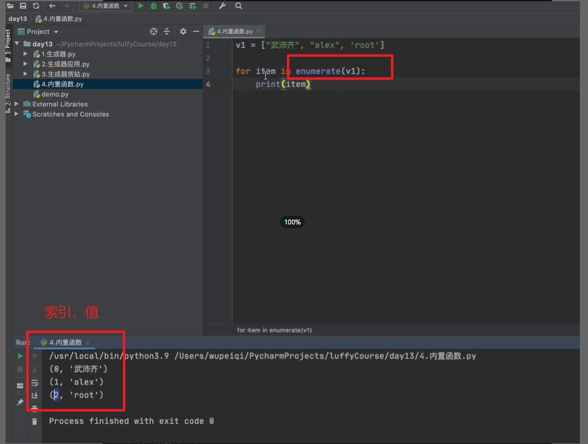
Task: Expand External Libraries node
Action: click(16, 104)
